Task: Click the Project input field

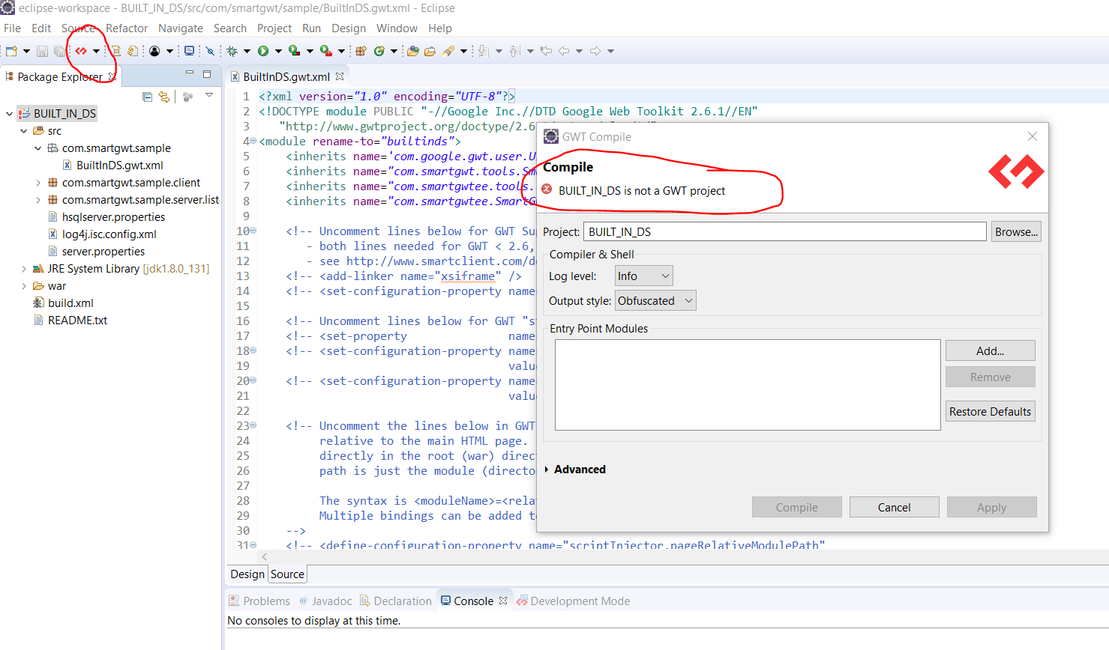Action: point(784,232)
